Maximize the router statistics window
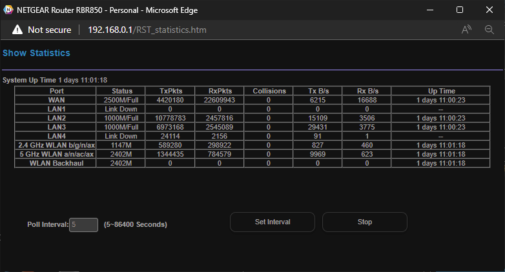This screenshot has width=505, height=272. tap(459, 10)
